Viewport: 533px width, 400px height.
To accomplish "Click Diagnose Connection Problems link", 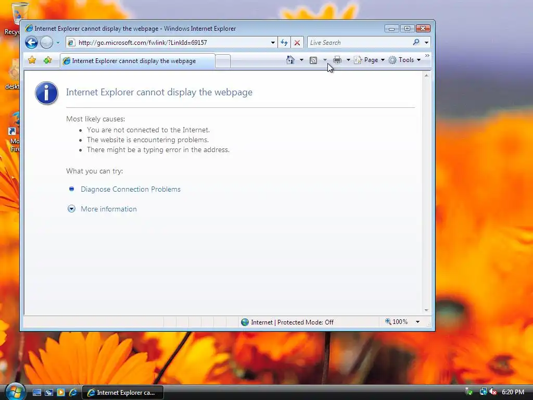I will tap(131, 189).
